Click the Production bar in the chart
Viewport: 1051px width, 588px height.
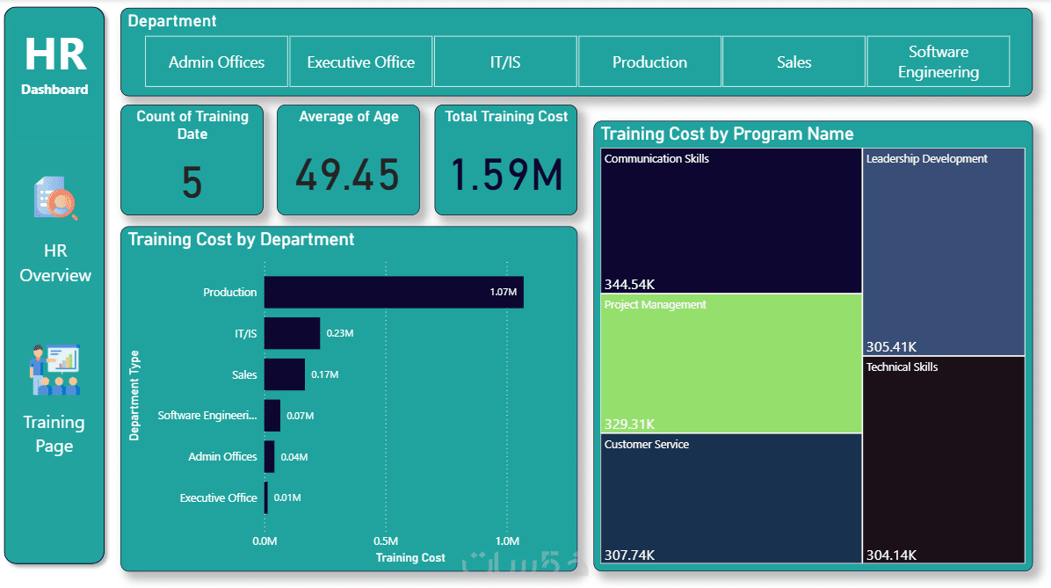point(393,292)
